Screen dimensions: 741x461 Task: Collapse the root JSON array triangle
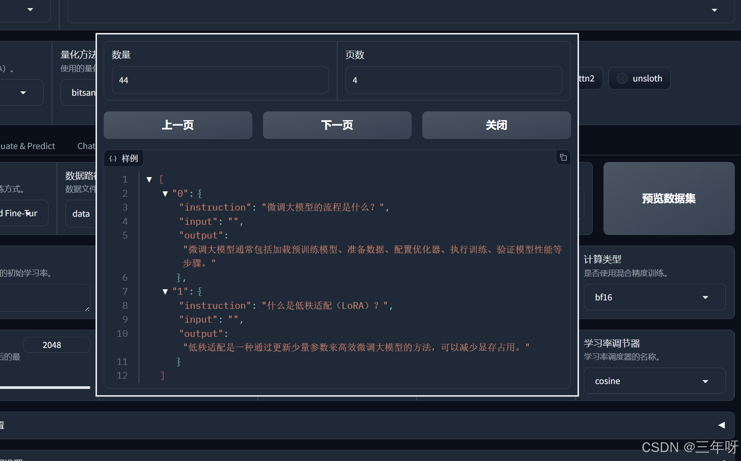coord(149,180)
